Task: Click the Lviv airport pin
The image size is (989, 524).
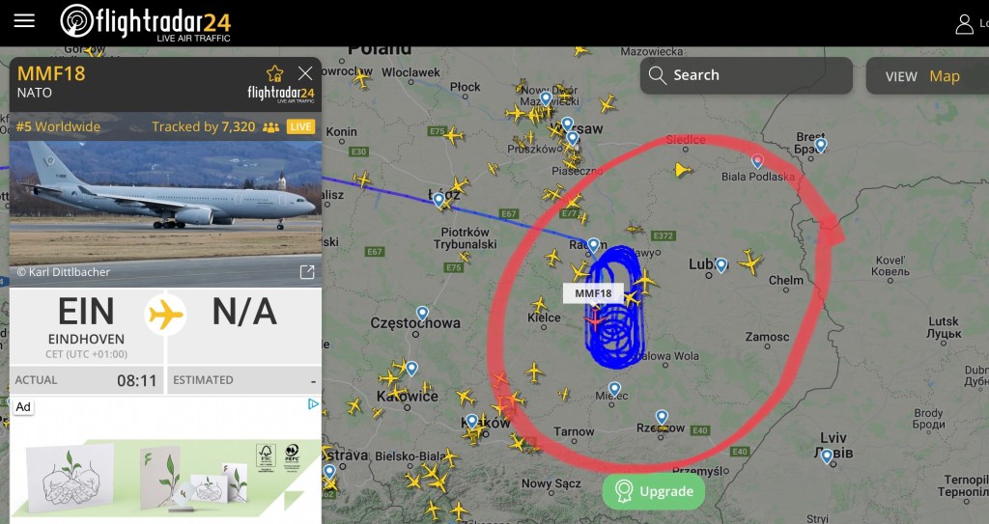Action: click(x=827, y=455)
